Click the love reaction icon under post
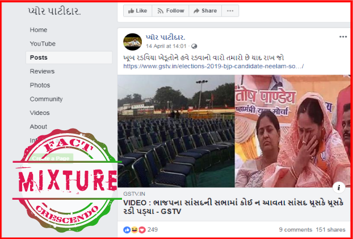353x239 pixels. coord(142,230)
